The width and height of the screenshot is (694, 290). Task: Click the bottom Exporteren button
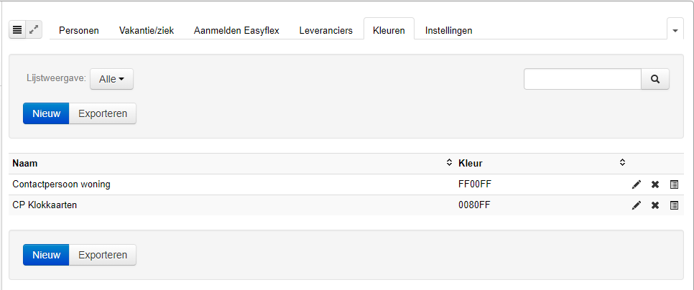(103, 255)
